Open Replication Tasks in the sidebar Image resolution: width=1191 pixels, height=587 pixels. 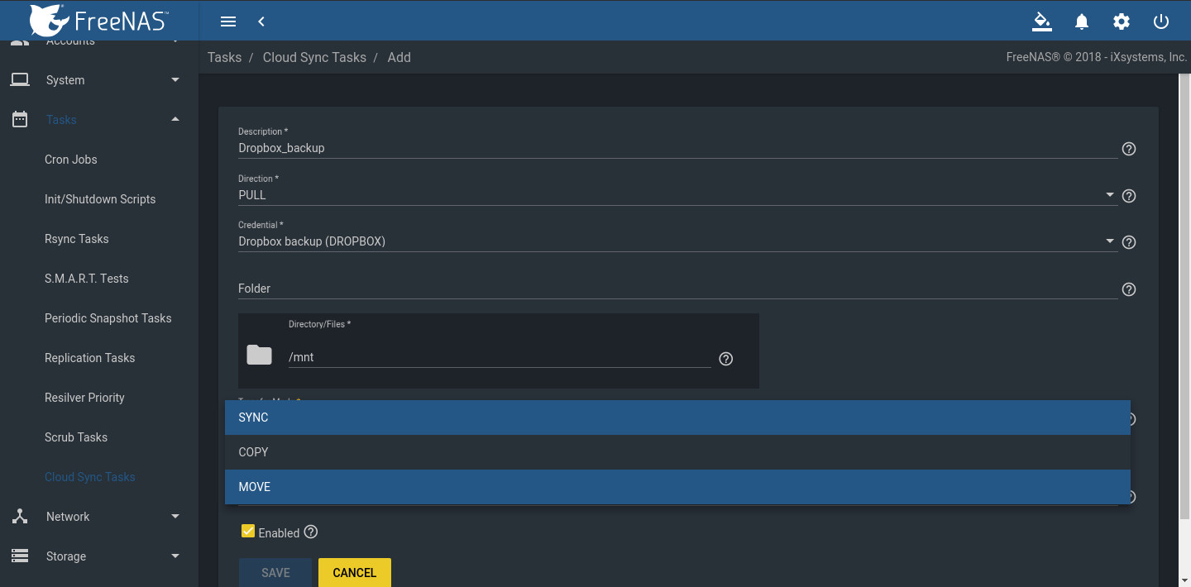tap(90, 358)
